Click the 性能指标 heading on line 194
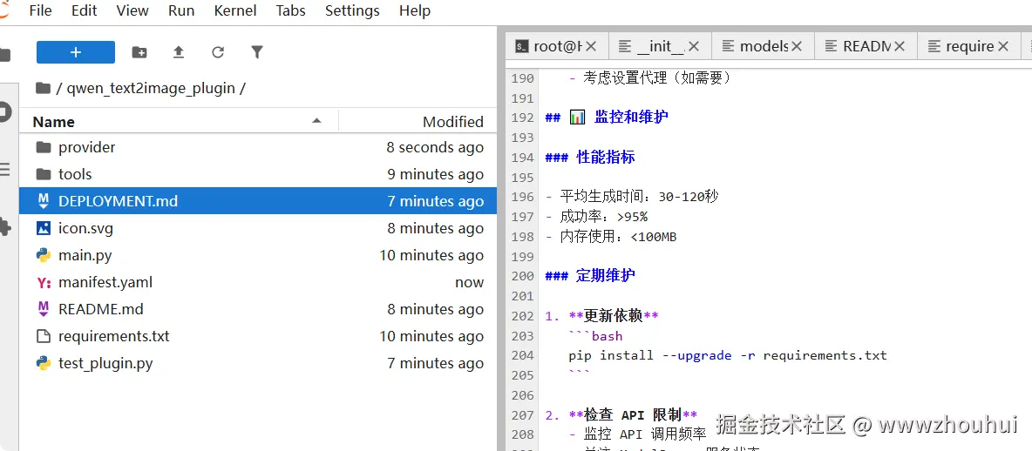 click(606, 157)
